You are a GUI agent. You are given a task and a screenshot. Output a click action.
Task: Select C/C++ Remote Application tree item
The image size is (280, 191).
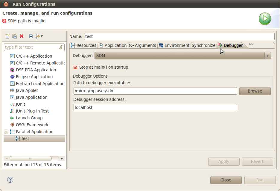(40, 63)
